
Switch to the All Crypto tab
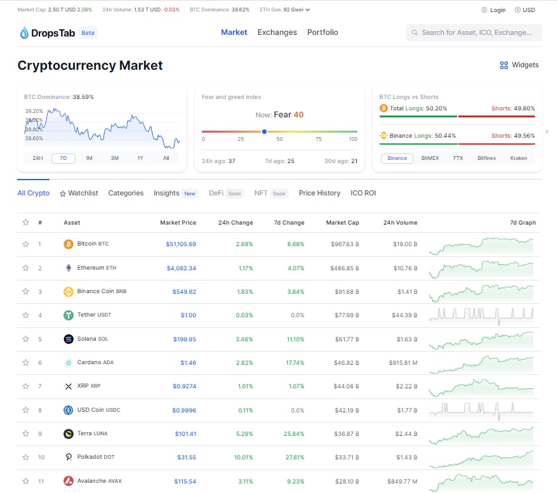pos(34,193)
